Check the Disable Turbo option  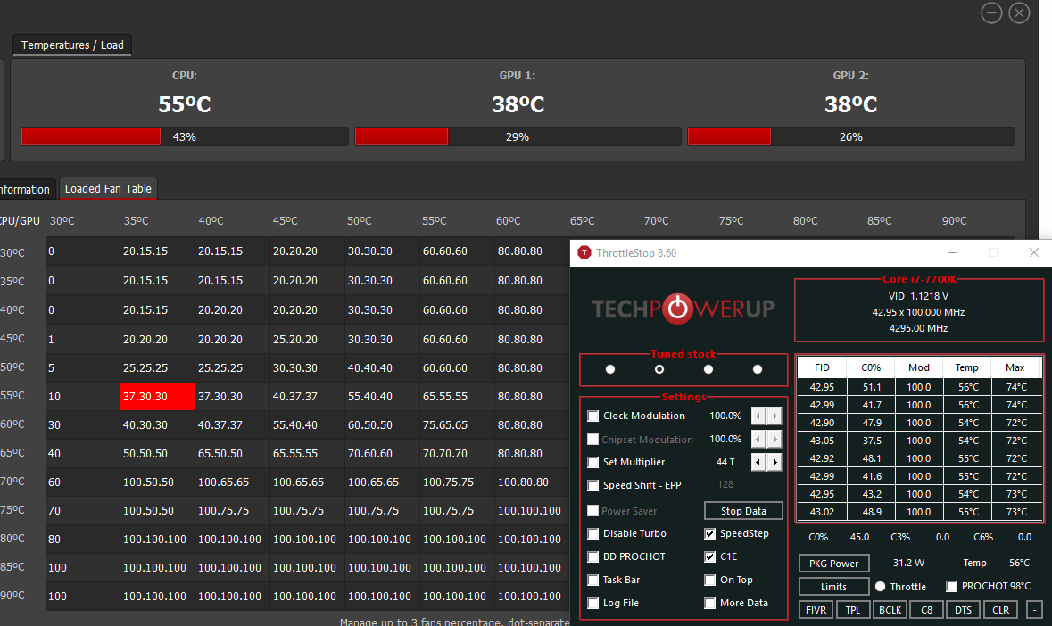click(x=593, y=534)
